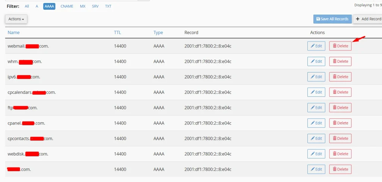This screenshot has height=182, width=382.
Task: Edit the whm AAAA record
Action: pyautogui.click(x=316, y=62)
